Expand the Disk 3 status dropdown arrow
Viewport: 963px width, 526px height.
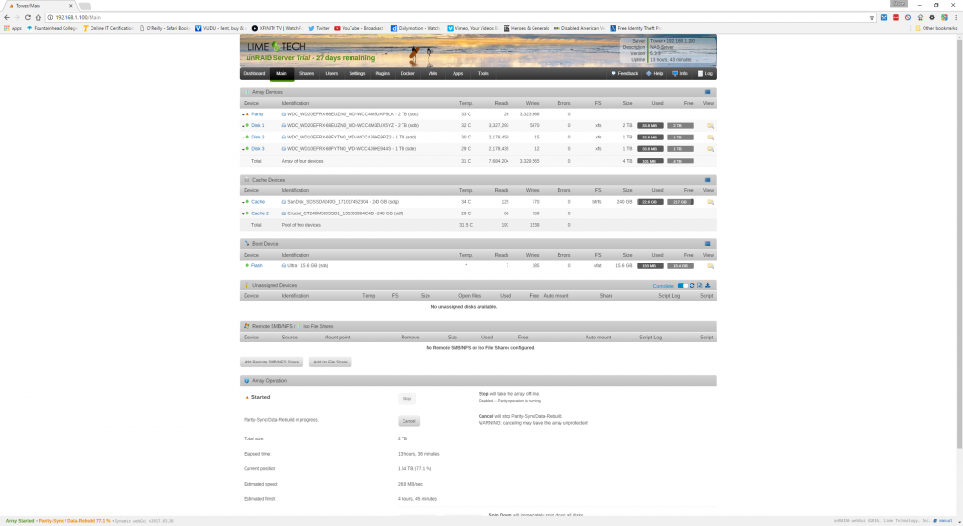pos(243,149)
